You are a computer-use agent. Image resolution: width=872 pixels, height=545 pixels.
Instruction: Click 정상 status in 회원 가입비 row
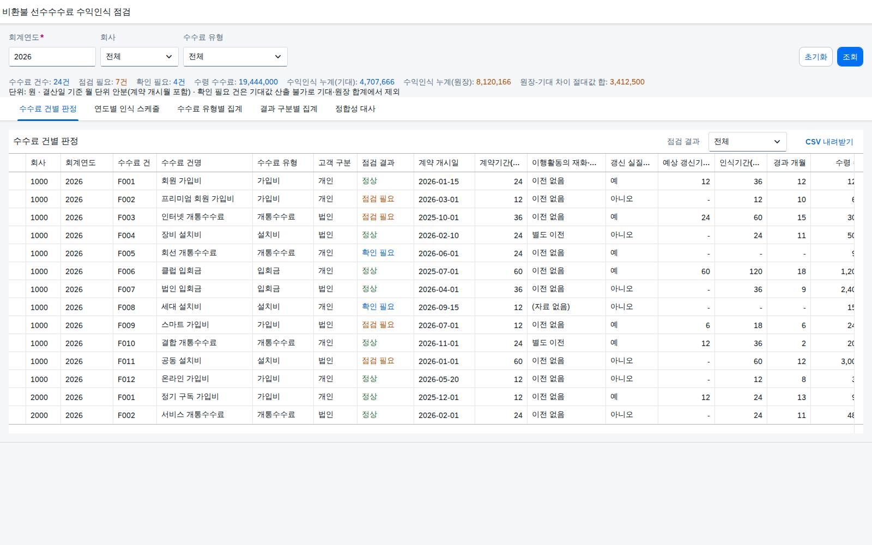pyautogui.click(x=370, y=181)
